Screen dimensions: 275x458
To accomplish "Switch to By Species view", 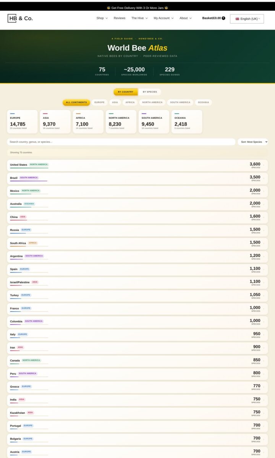I will 150,92.
